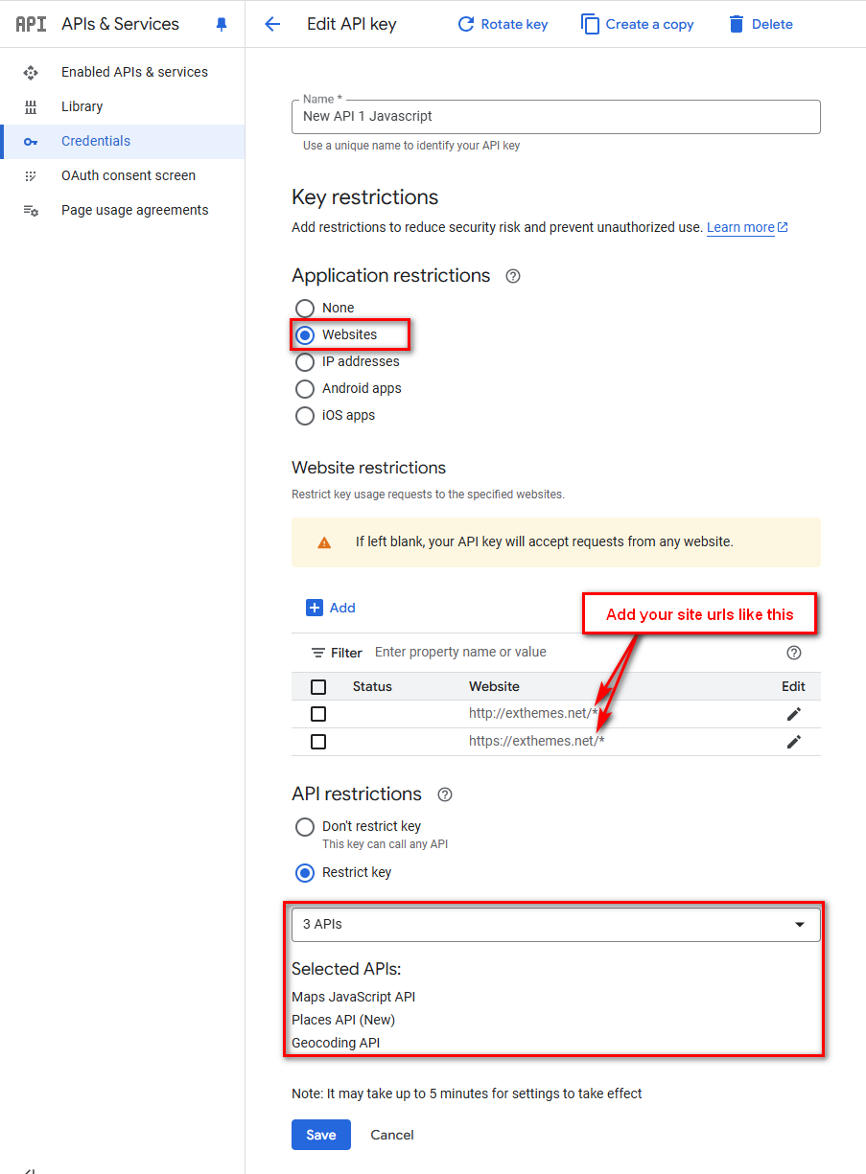The width and height of the screenshot is (866, 1174).
Task: Check the box for https://exthemes.net/* row
Action: pos(318,742)
